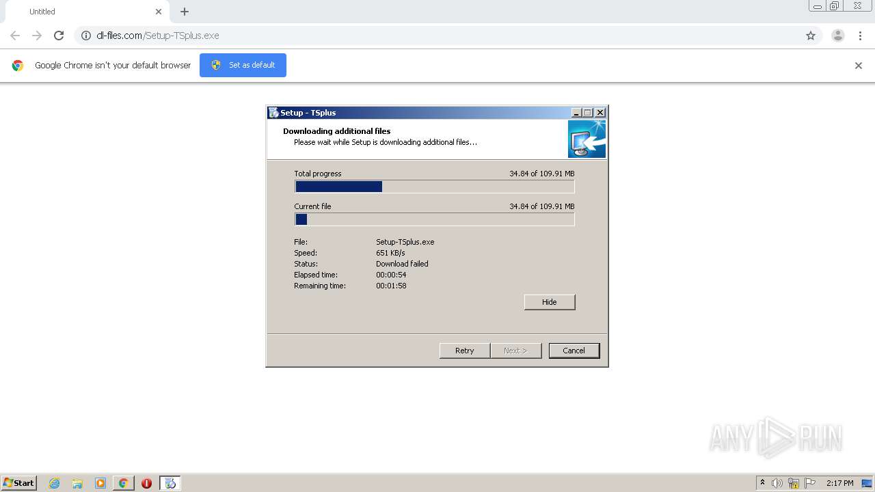Viewport: 875px width, 492px height.
Task: Click remaining time 00:01:58
Action: click(391, 286)
